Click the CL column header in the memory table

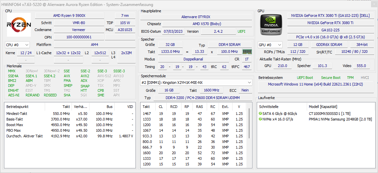coord(161,107)
